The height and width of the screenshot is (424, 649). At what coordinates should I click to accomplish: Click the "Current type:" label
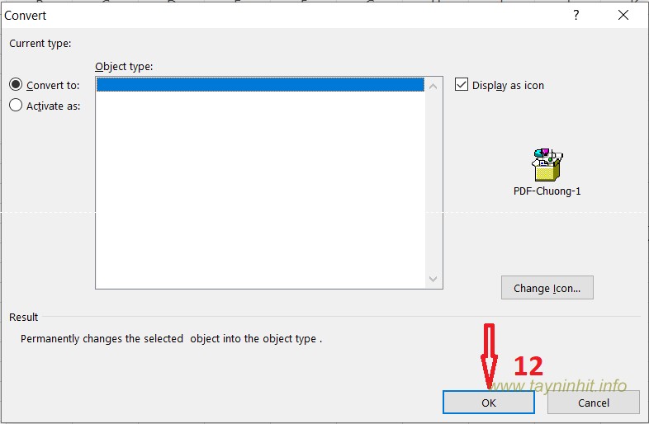40,43
